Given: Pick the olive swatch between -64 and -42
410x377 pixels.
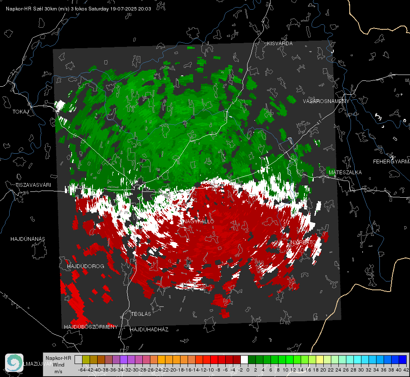Looking at the screenshot, I should coord(86,359).
